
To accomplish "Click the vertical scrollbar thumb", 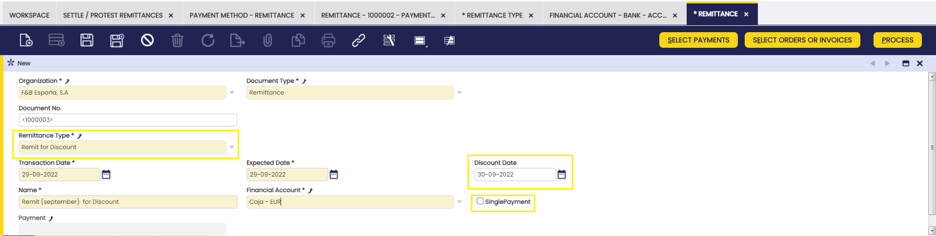I will (x=932, y=147).
